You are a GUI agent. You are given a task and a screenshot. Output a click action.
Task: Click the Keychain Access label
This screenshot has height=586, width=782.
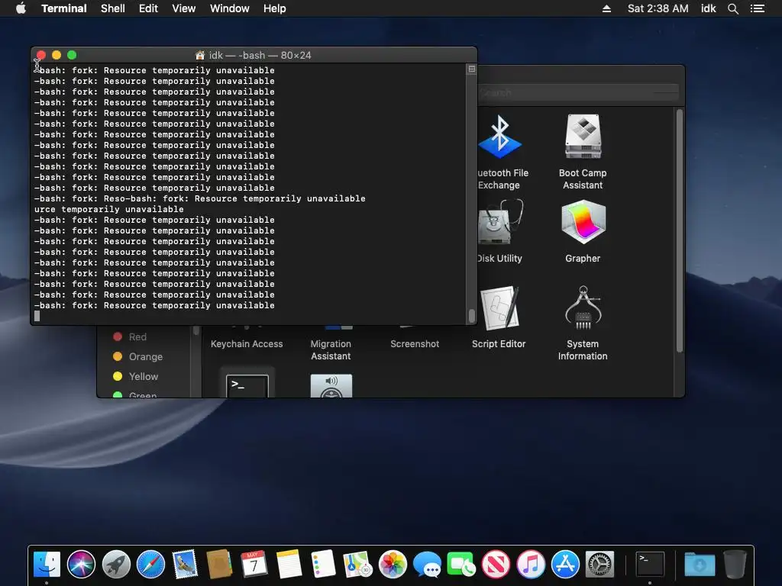(x=247, y=344)
